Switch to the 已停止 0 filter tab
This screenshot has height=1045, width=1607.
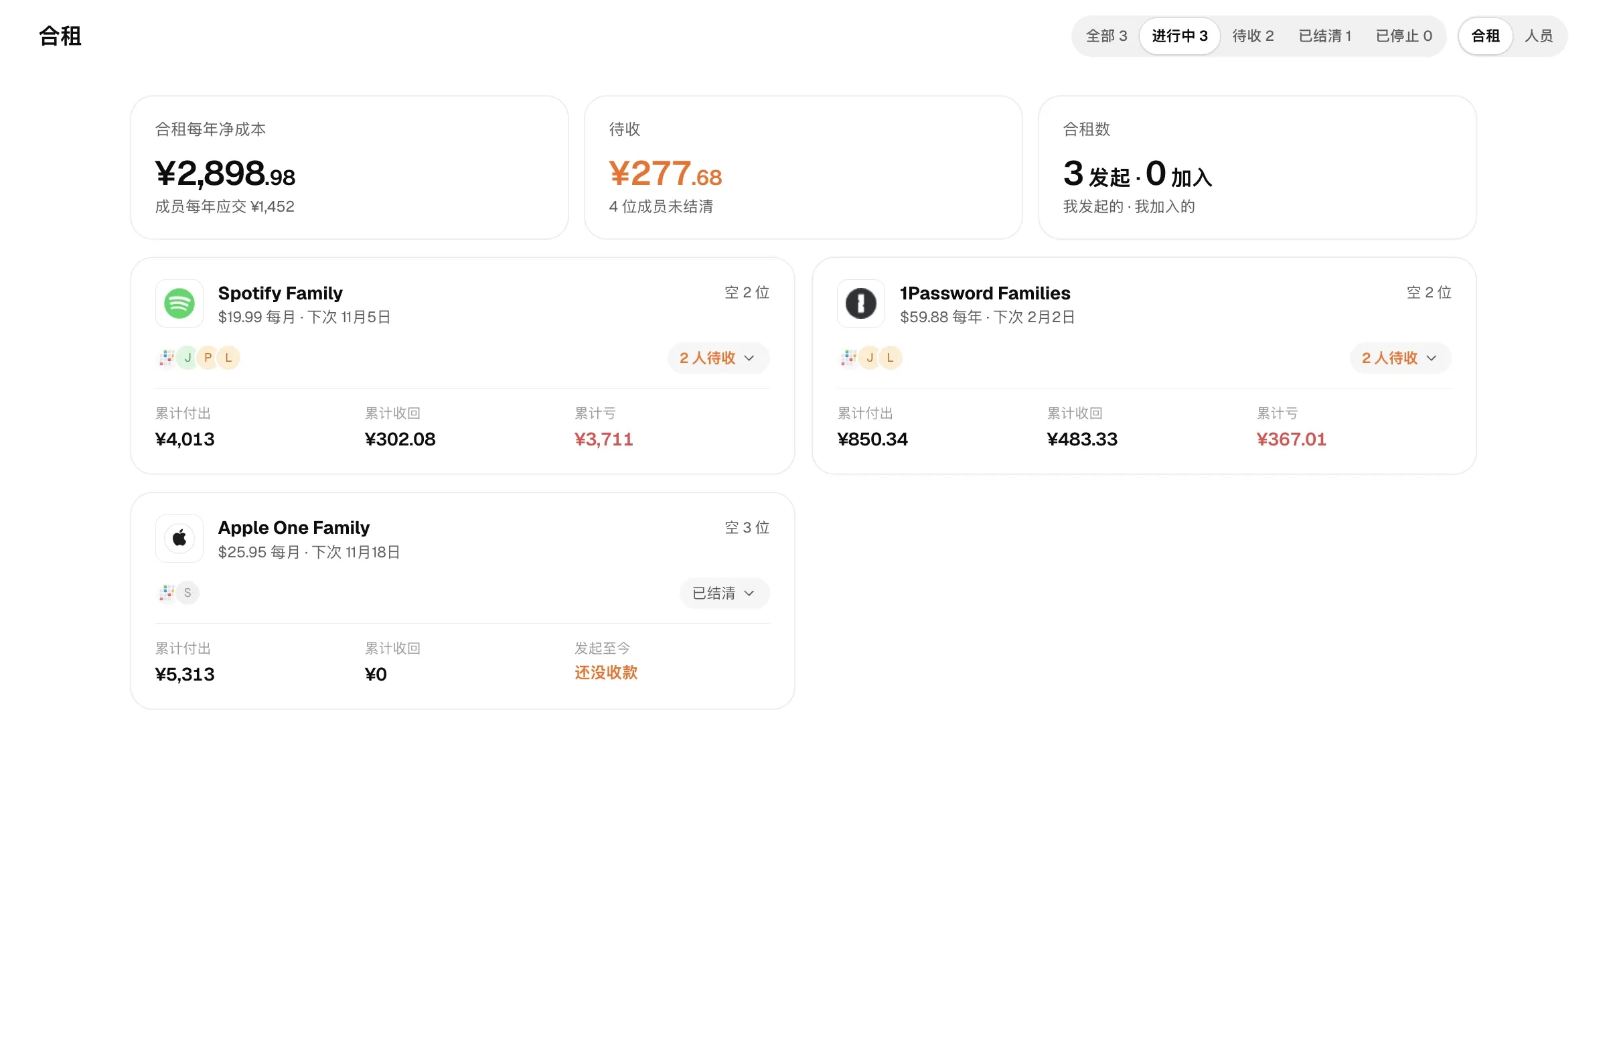1403,36
